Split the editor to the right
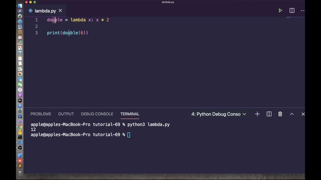 click(x=292, y=10)
